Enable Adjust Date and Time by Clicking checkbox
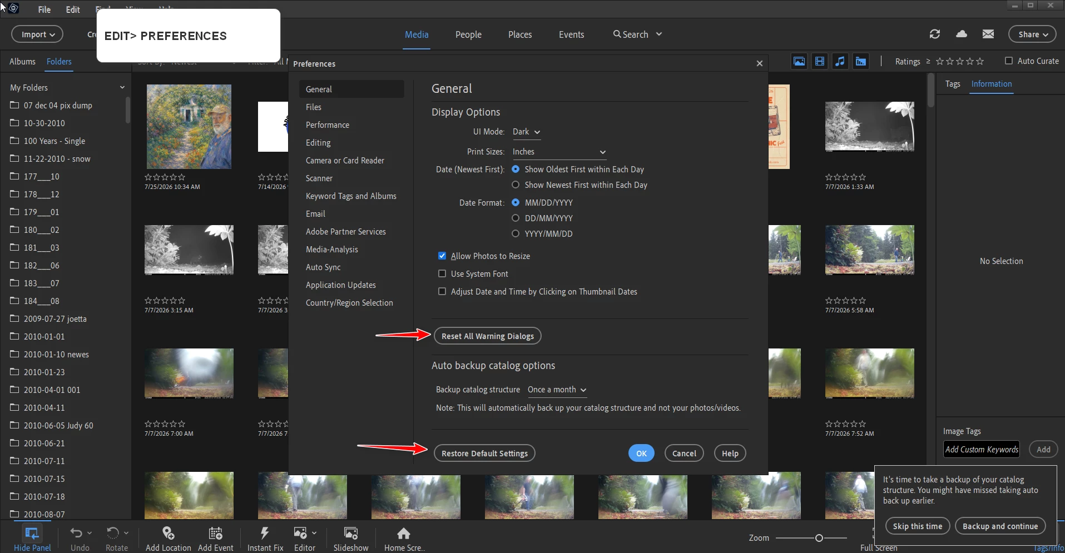Image resolution: width=1065 pixels, height=553 pixels. pyautogui.click(x=442, y=291)
